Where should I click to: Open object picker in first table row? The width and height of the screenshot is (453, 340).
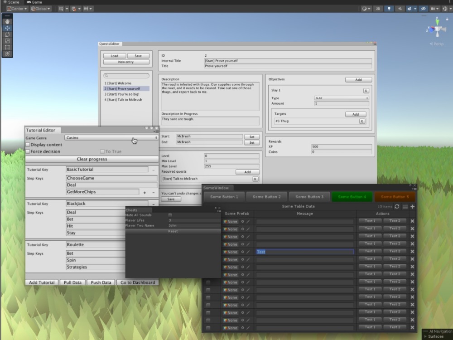pos(243,222)
